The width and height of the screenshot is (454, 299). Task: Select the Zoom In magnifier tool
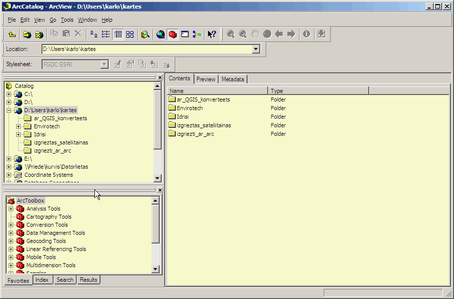(230, 34)
